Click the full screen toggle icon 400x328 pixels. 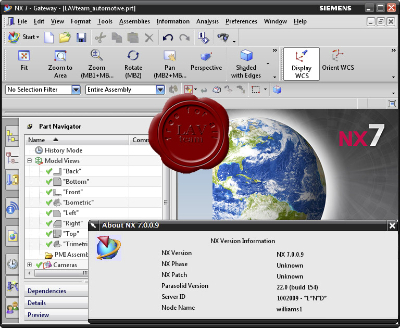tap(392, 104)
